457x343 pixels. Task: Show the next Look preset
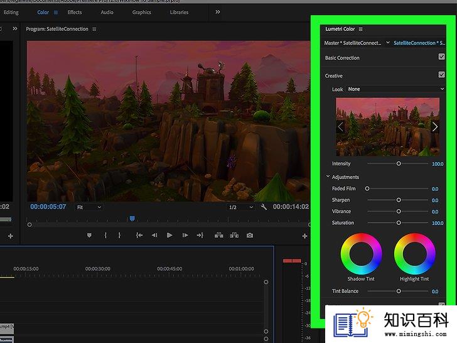(435, 127)
